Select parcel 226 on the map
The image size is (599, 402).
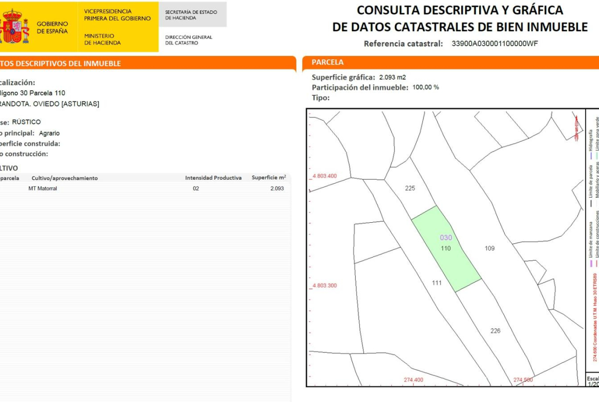coord(495,331)
